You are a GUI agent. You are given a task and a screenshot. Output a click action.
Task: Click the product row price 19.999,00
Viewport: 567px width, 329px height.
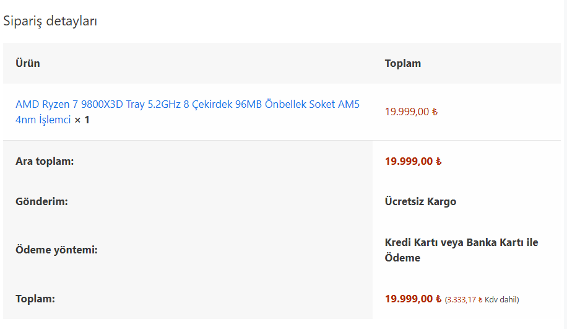coord(407,112)
